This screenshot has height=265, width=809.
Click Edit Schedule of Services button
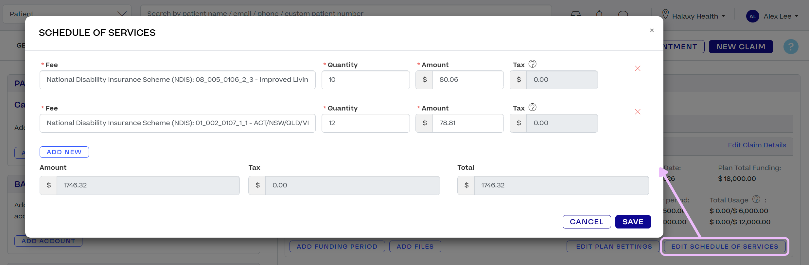click(x=725, y=247)
